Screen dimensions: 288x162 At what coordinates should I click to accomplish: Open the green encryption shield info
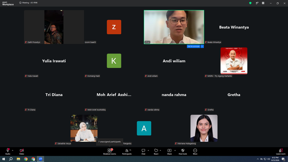[x=250, y=3]
